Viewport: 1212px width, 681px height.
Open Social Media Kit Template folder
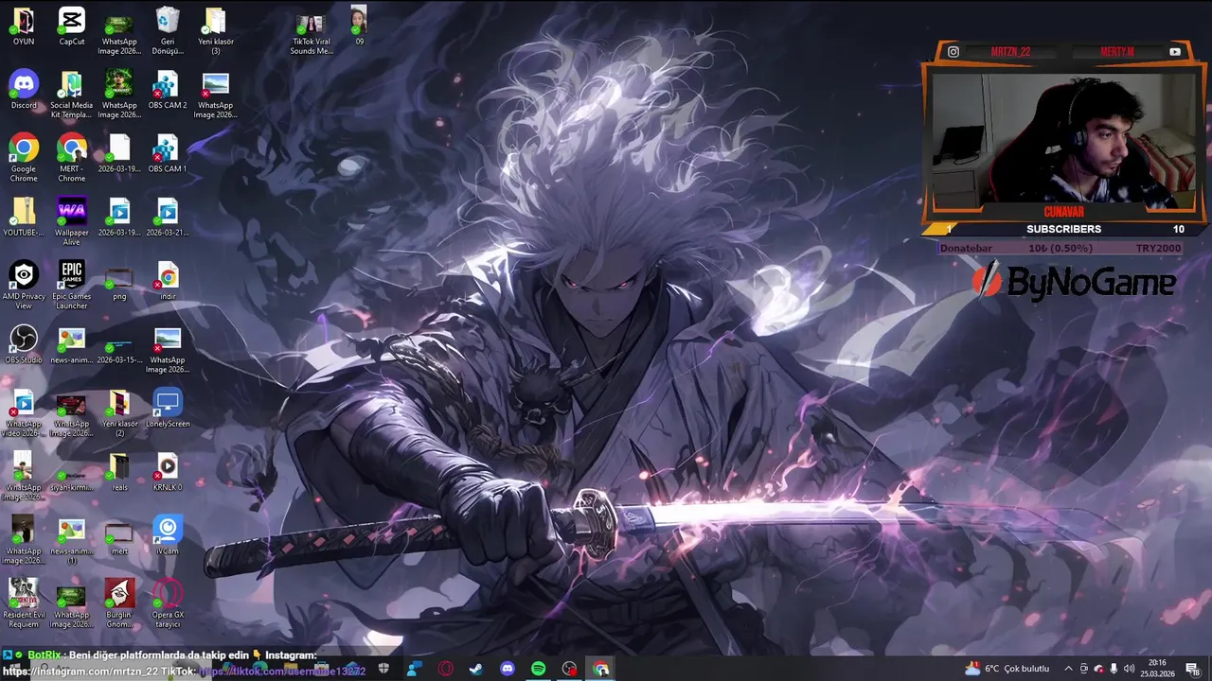(72, 95)
